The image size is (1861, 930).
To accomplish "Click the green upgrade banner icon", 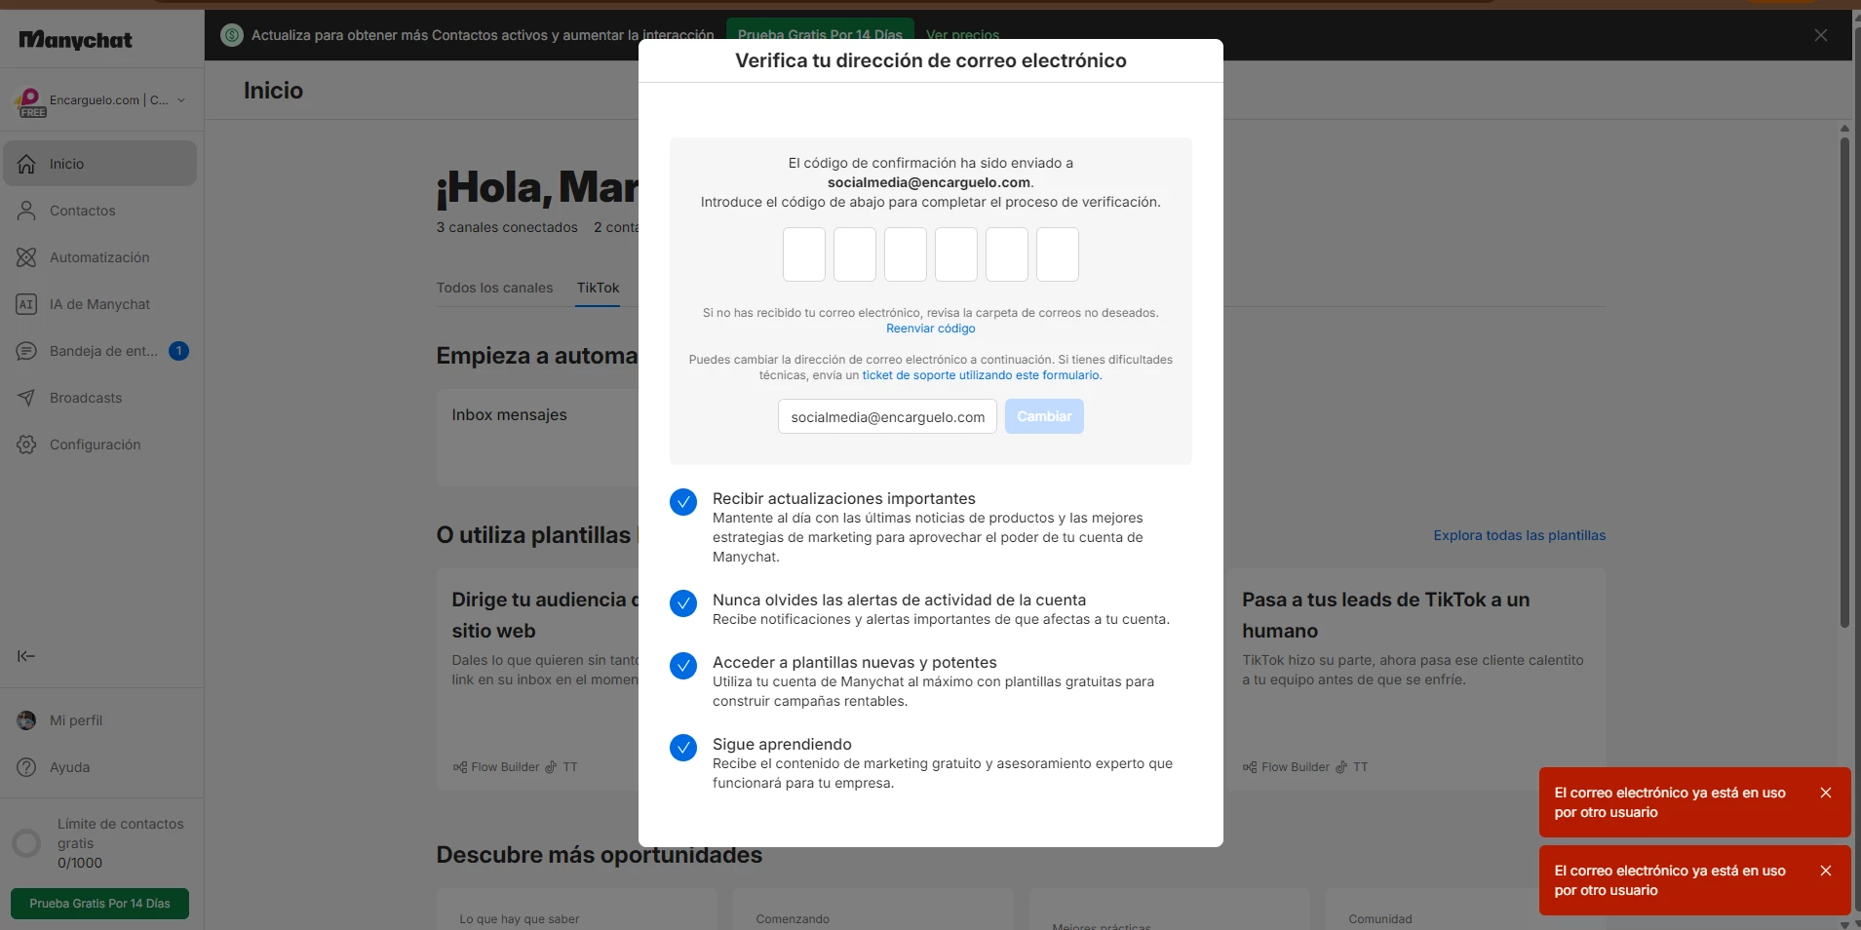I will coord(232,35).
